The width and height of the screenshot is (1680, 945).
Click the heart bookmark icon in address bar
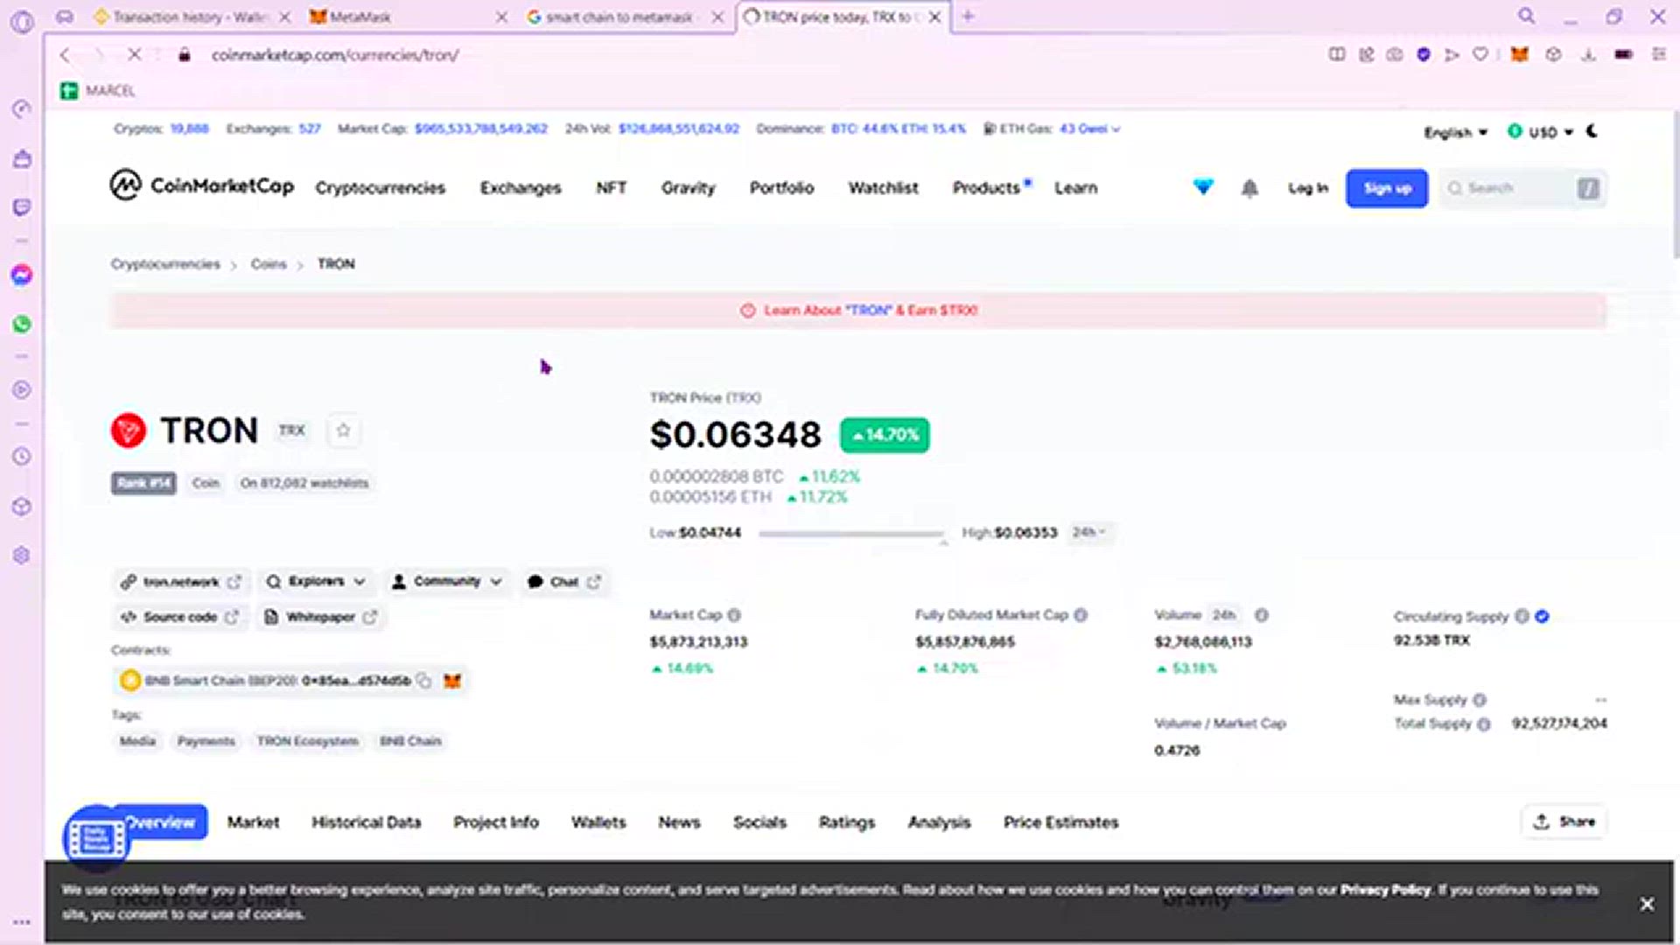(1480, 54)
